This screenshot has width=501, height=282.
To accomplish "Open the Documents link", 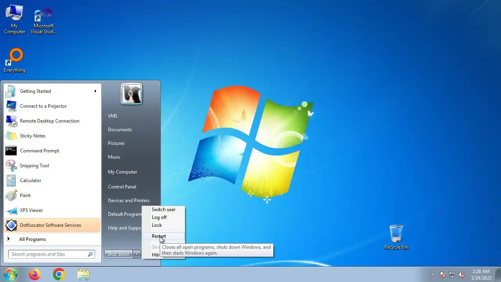I will pyautogui.click(x=120, y=130).
